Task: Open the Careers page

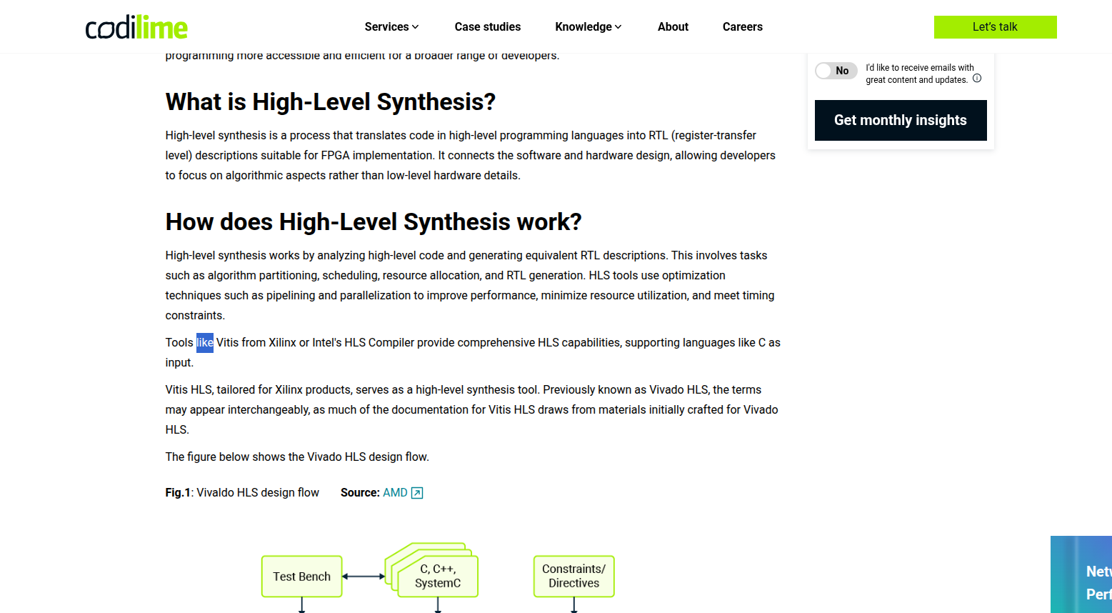Action: pyautogui.click(x=743, y=26)
